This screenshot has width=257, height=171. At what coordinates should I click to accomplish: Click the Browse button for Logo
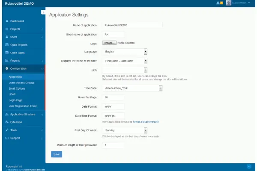coord(109,43)
